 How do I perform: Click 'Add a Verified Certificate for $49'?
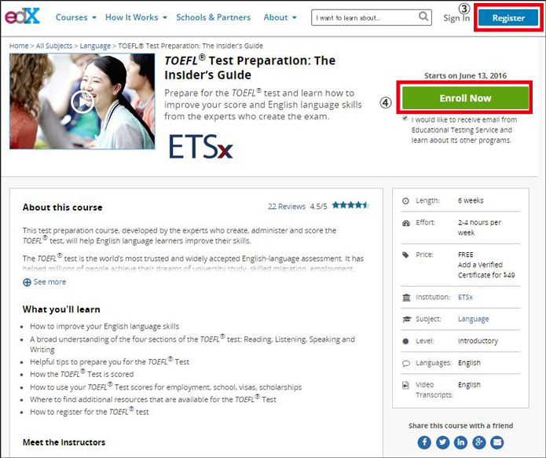click(x=486, y=270)
